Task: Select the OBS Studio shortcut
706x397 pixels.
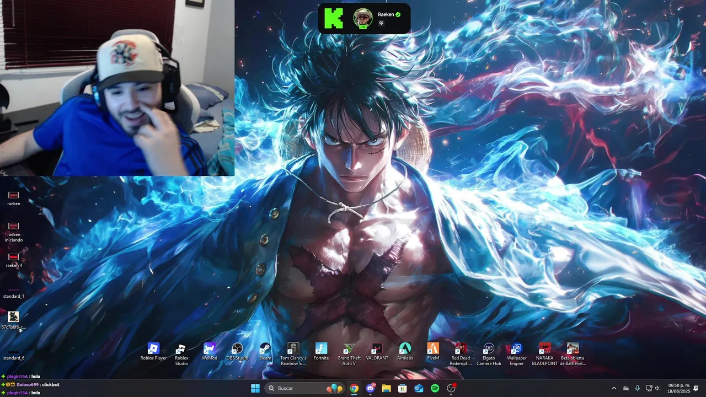Action: (x=237, y=352)
